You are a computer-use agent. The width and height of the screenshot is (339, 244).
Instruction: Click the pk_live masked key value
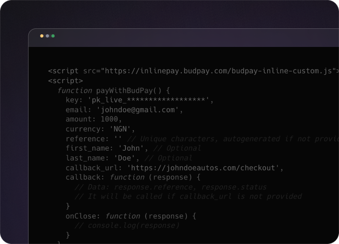click(150, 100)
